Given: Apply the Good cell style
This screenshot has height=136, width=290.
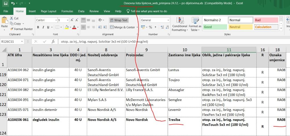Looking at the screenshot, I should pos(215,27).
